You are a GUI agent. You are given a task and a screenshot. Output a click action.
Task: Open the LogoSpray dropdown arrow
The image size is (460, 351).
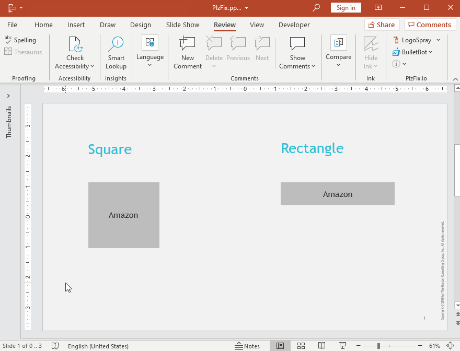(438, 40)
